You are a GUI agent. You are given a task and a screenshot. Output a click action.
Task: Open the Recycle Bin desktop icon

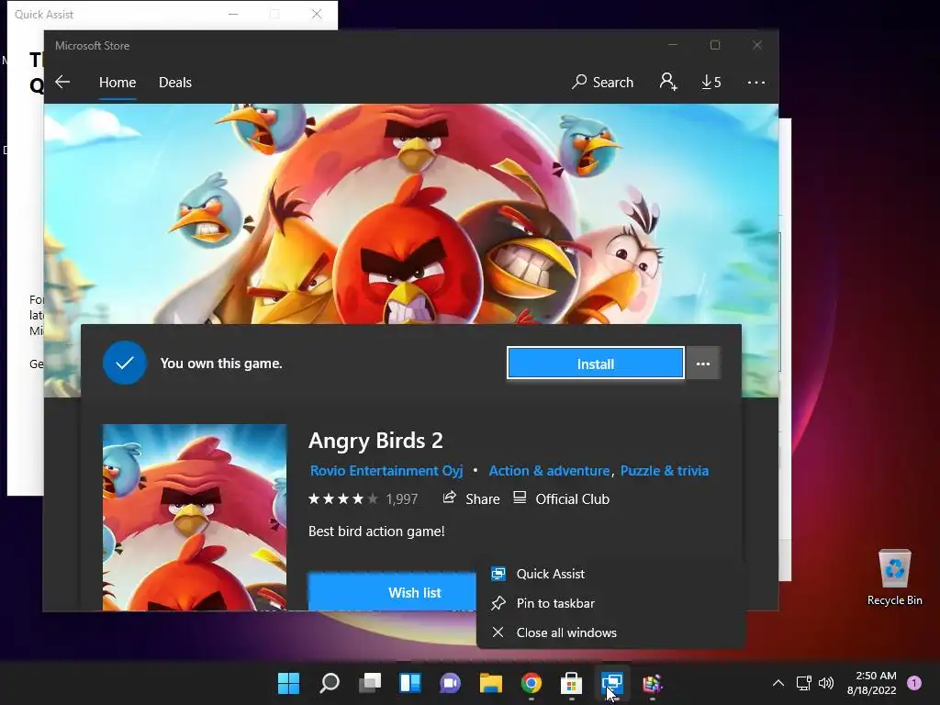pos(894,577)
